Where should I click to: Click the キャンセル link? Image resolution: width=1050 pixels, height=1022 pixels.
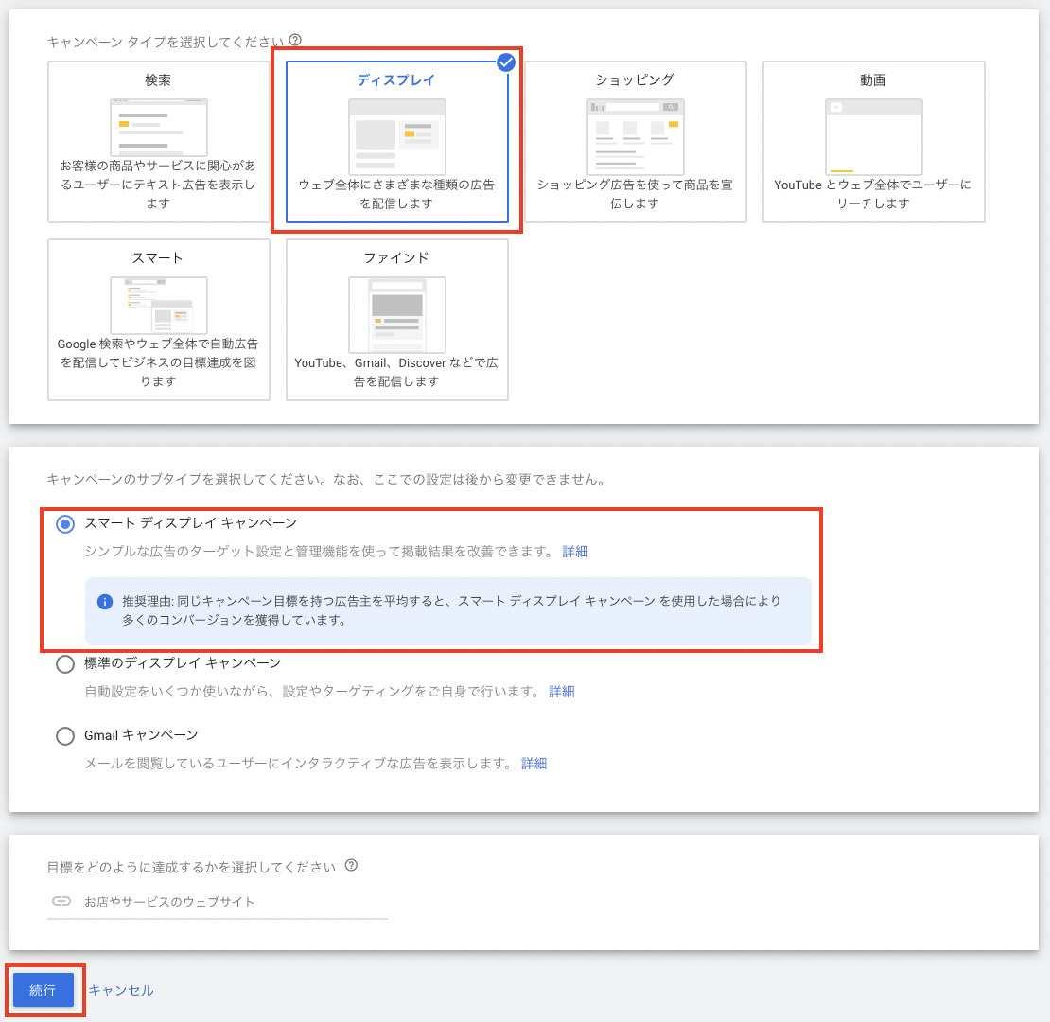[x=121, y=991]
